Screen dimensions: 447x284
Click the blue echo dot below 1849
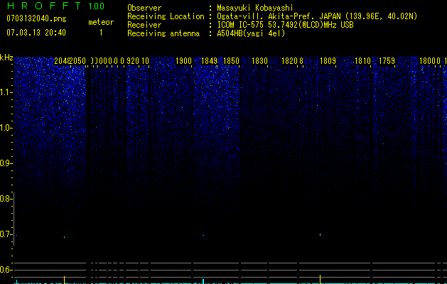203,235
